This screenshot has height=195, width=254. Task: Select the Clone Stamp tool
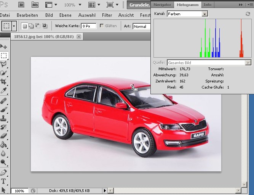click(3, 118)
